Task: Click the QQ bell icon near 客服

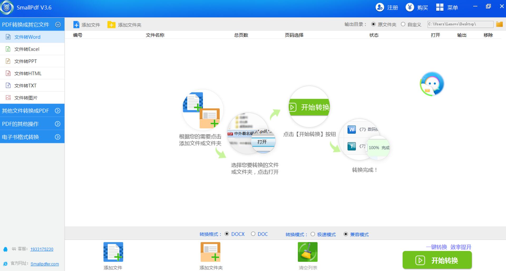Action: 5,249
